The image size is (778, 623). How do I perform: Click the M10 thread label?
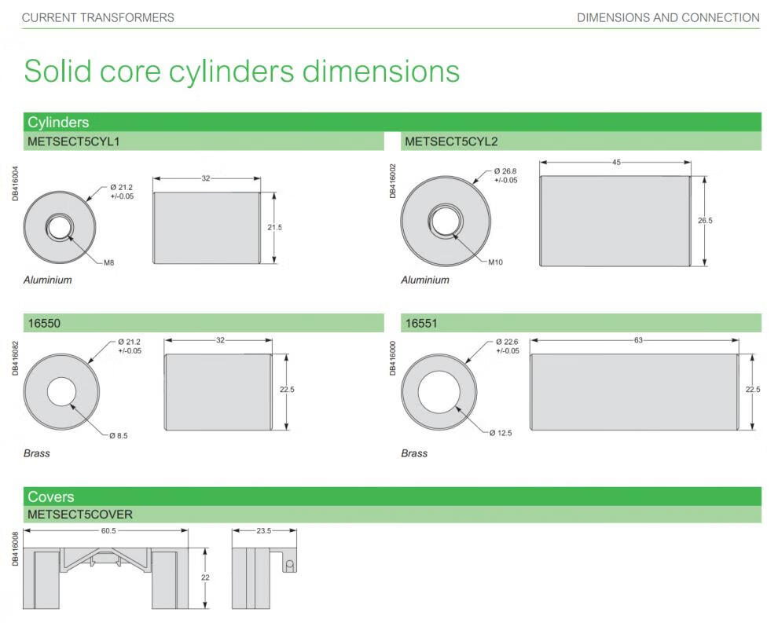[x=495, y=262]
